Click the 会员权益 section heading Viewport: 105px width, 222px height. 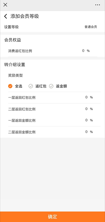pos(13,40)
